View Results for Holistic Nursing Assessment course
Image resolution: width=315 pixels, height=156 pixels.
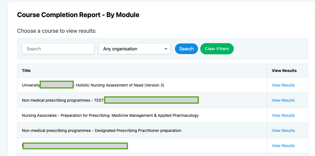pyautogui.click(x=283, y=85)
